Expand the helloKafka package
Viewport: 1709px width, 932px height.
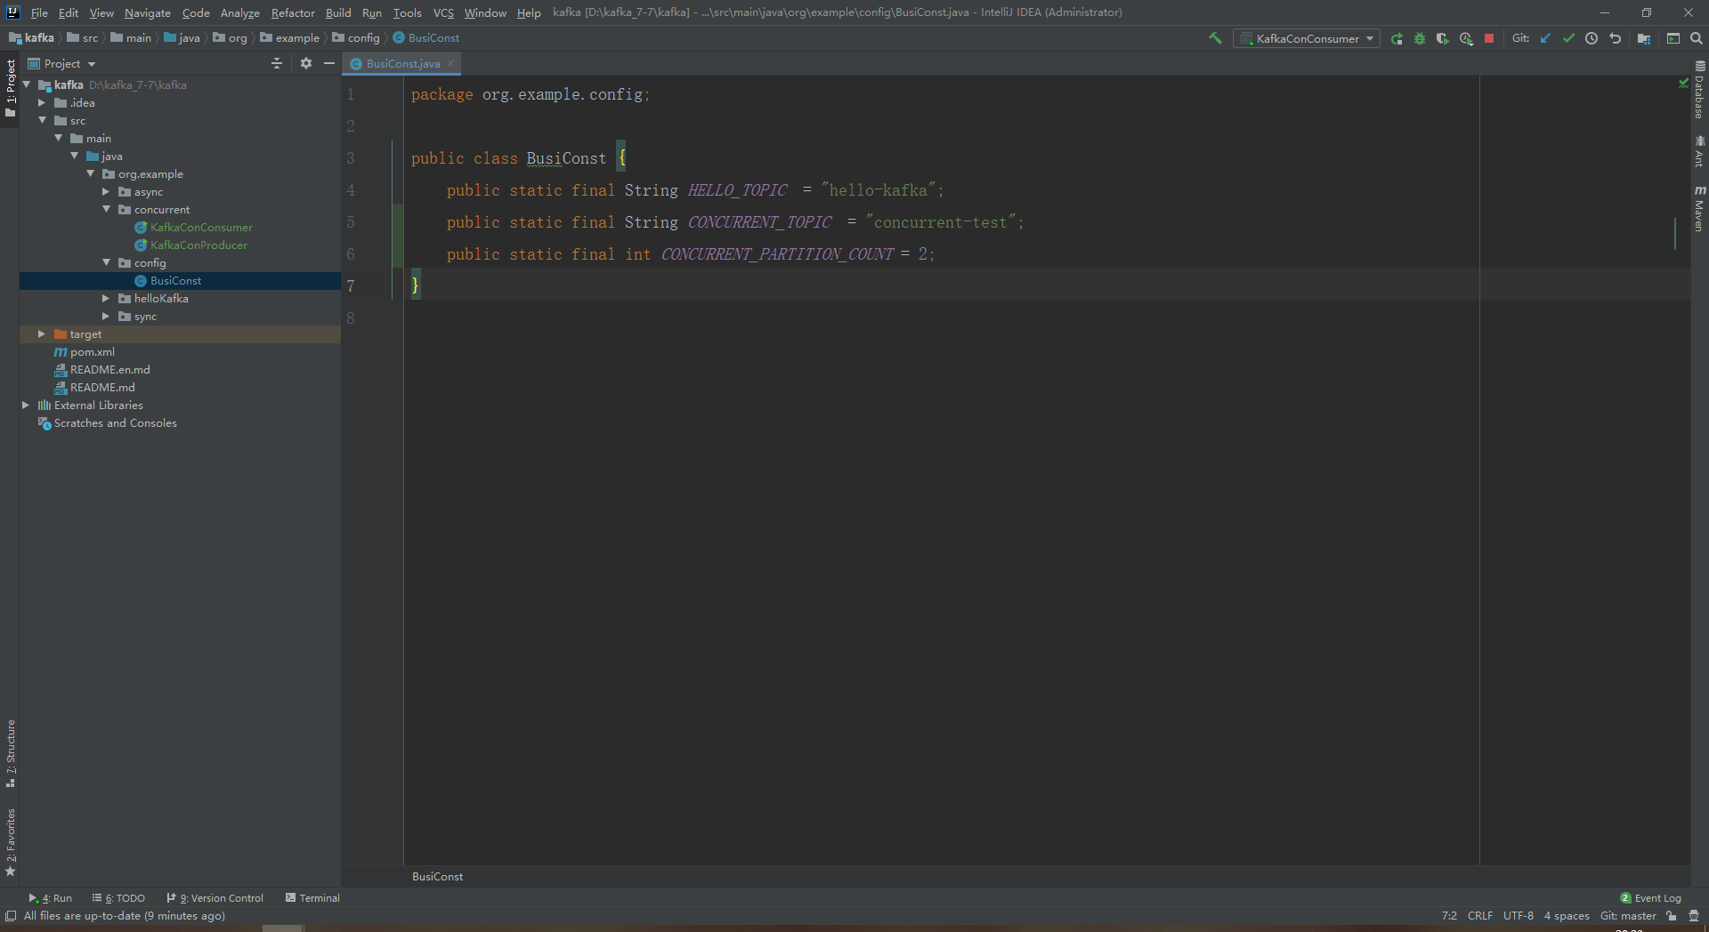pos(106,298)
